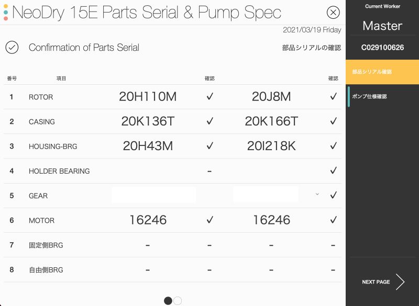419x306 pixels.
Task: Click the Master worker name
Action: (x=382, y=26)
